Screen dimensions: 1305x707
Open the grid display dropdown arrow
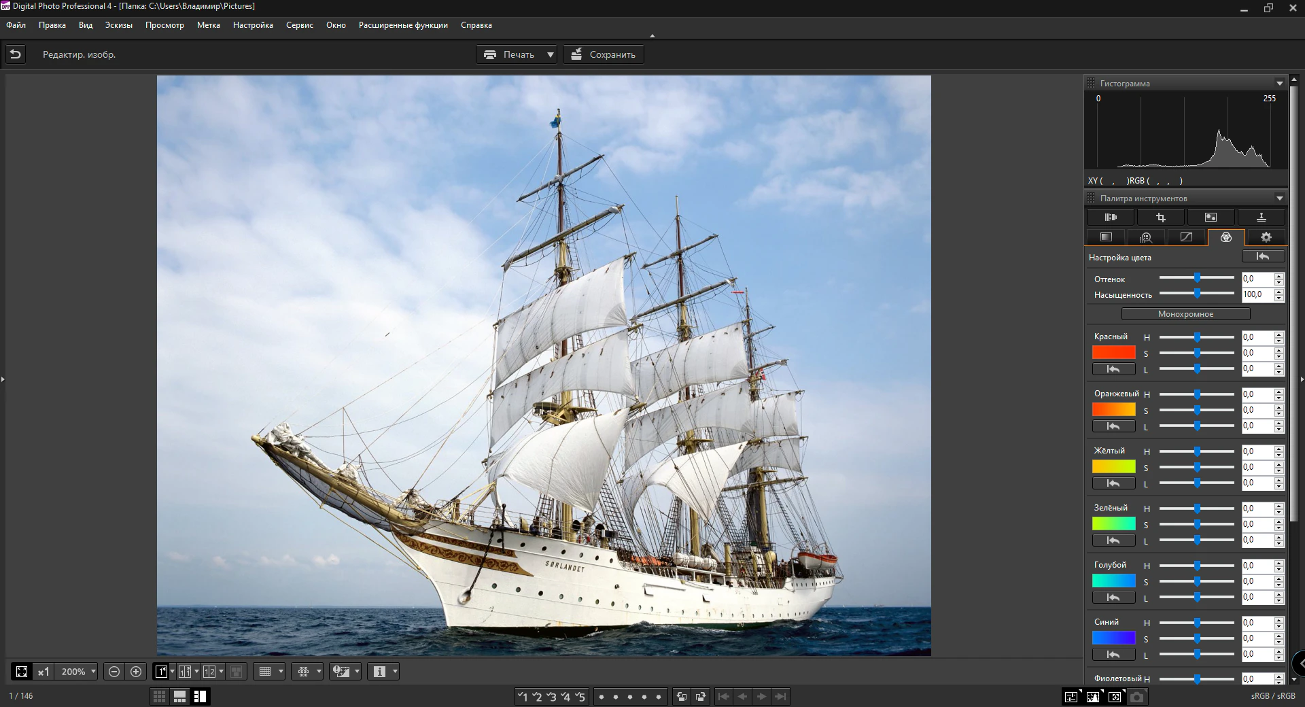[x=280, y=672]
